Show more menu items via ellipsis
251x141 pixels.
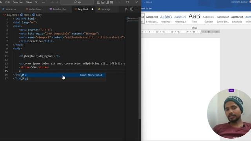coord(44,2)
